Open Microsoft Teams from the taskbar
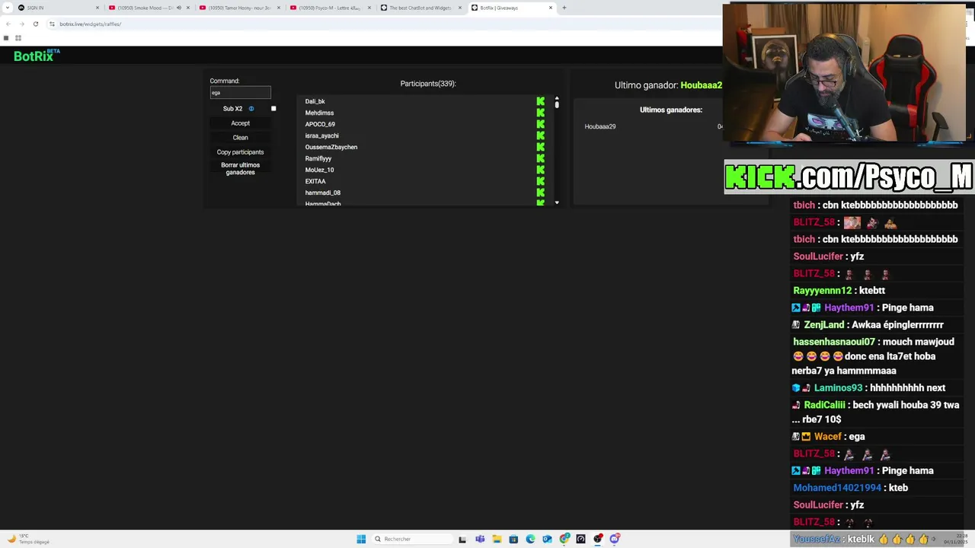 [480, 539]
